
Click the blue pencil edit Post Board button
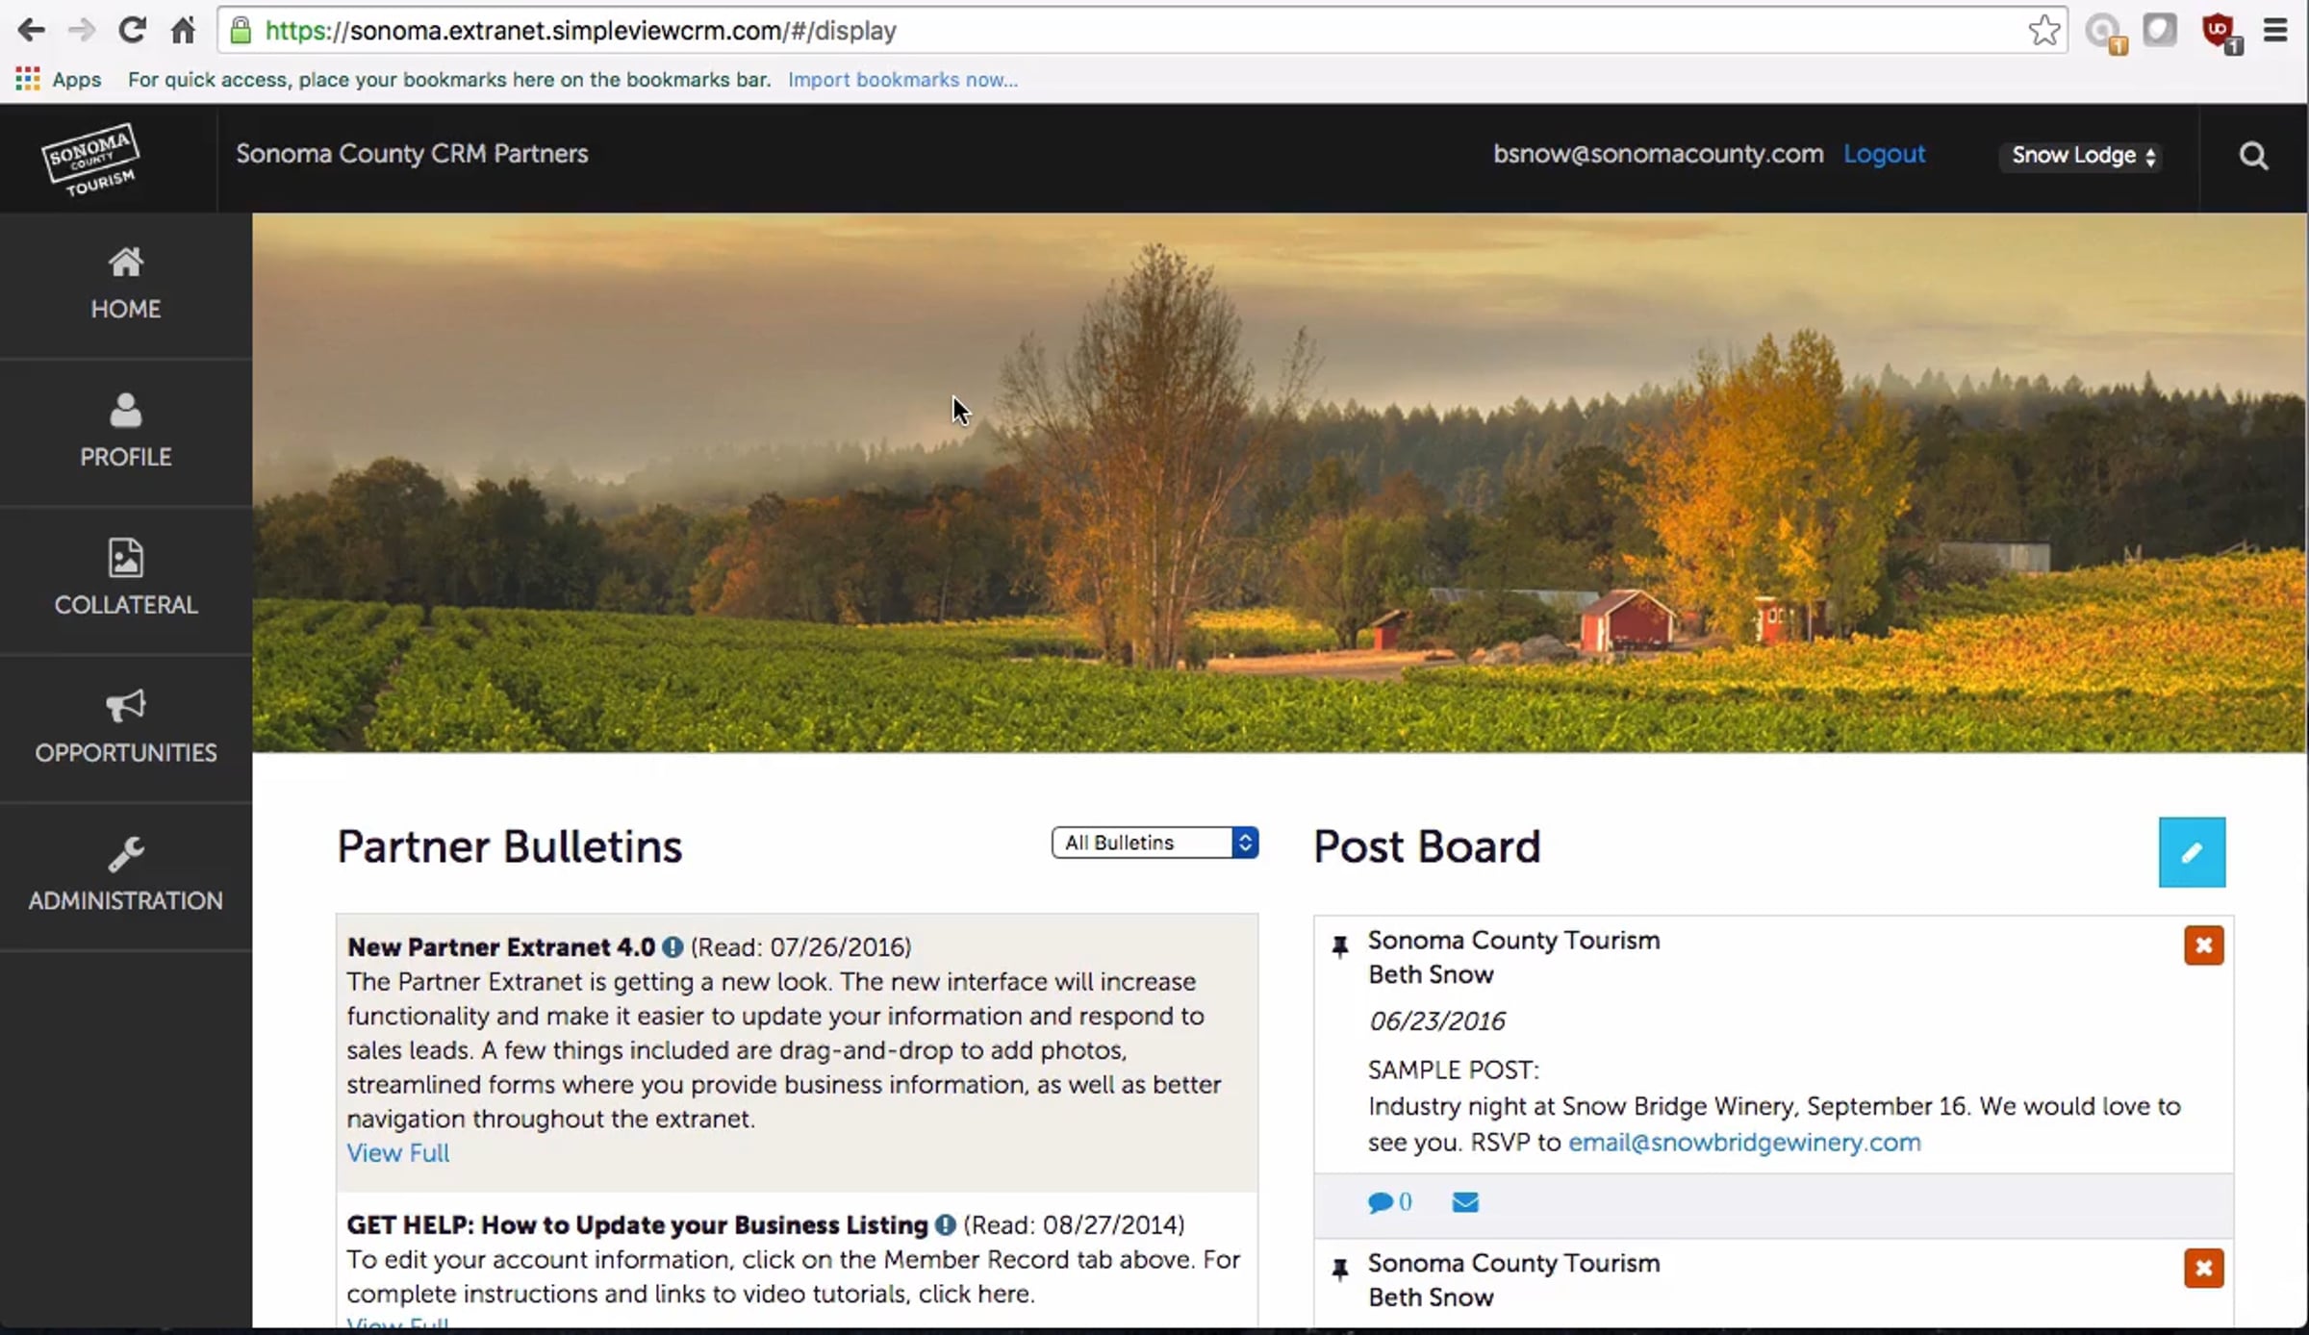pyautogui.click(x=2191, y=852)
